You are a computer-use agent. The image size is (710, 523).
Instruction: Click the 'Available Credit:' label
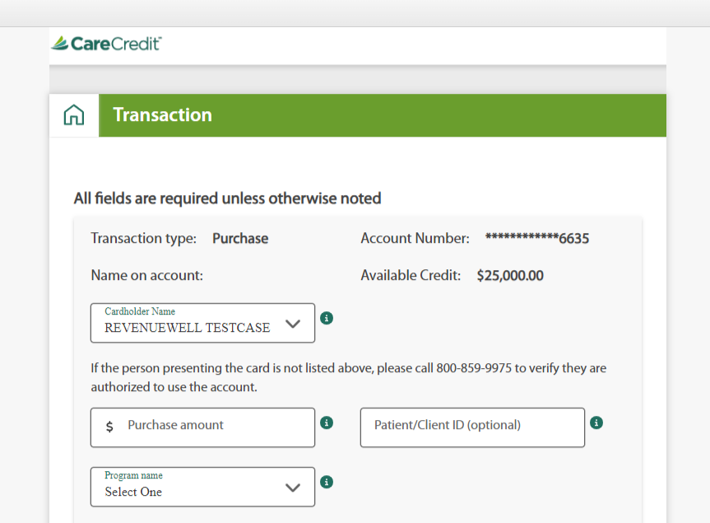(x=411, y=276)
